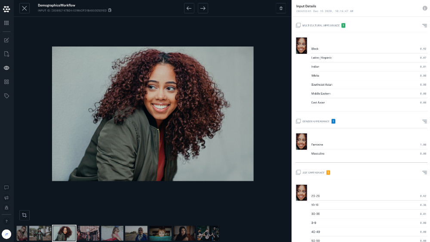Toggle the Gender Appearance checkbox
This screenshot has height=242, width=430.
tap(298, 121)
